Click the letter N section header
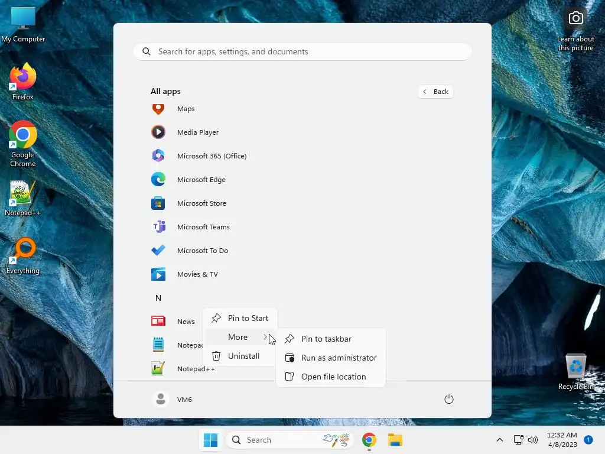 pos(158,298)
